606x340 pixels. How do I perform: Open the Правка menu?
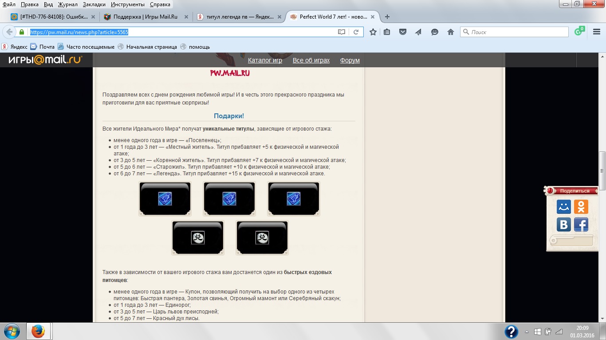coord(29,4)
